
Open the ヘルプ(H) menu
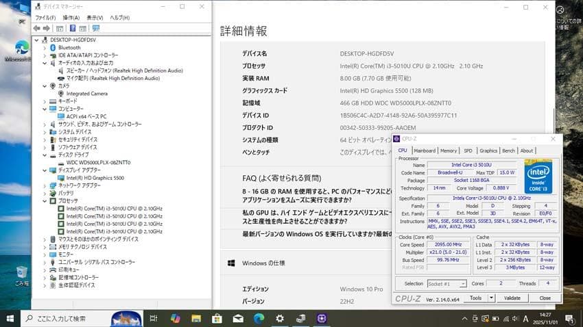tap(120, 17)
